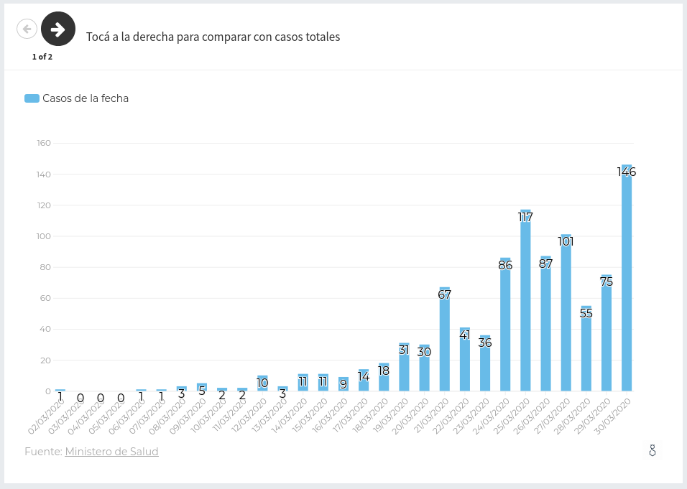687x489 pixels.
Task: Toggle the 'Casos de la fecha' legend swatch
Action: tap(32, 98)
